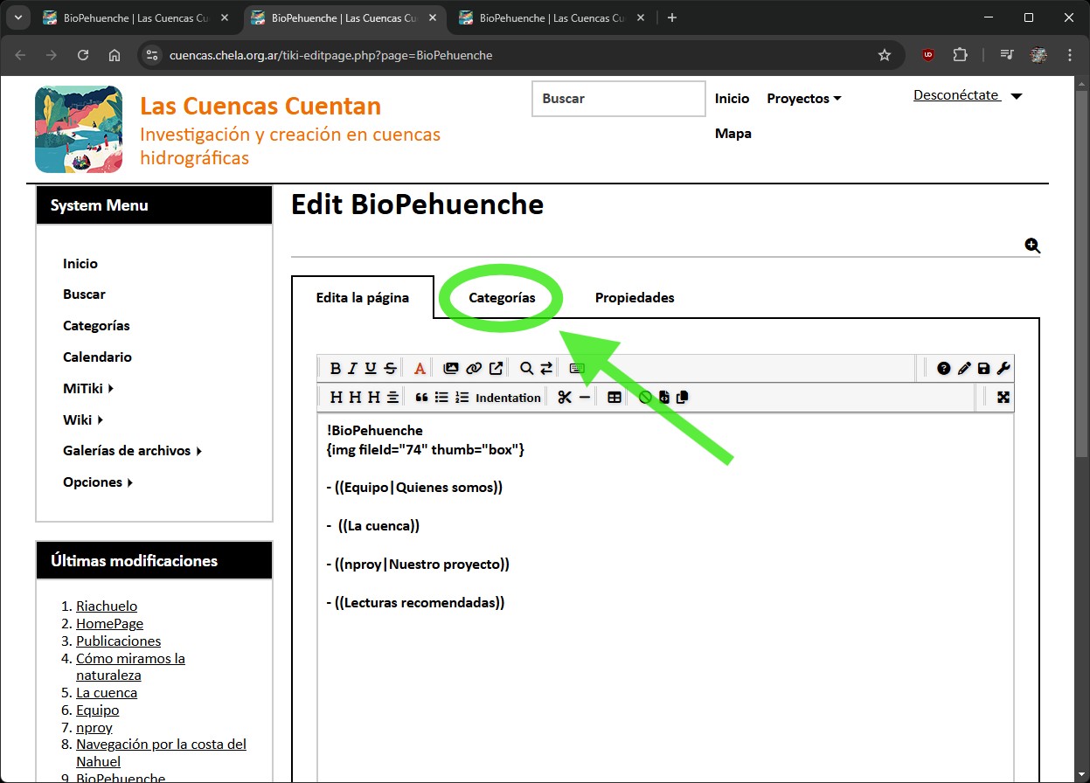Switch to the Categorías tab
The width and height of the screenshot is (1090, 783).
point(502,298)
